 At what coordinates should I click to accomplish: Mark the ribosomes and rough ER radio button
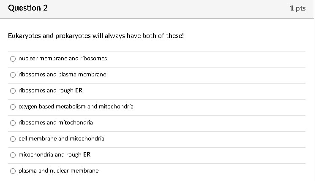[14, 91]
